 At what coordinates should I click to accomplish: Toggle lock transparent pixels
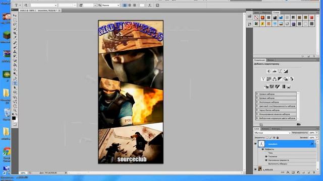pos(267,138)
